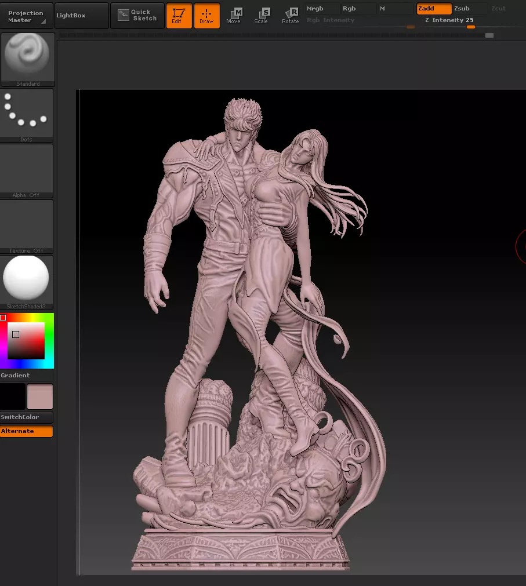526x586 pixels.
Task: Toggle Draw mode button
Action: 206,16
